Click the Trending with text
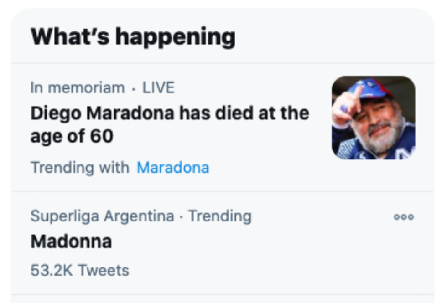This screenshot has height=303, width=447. point(80,168)
